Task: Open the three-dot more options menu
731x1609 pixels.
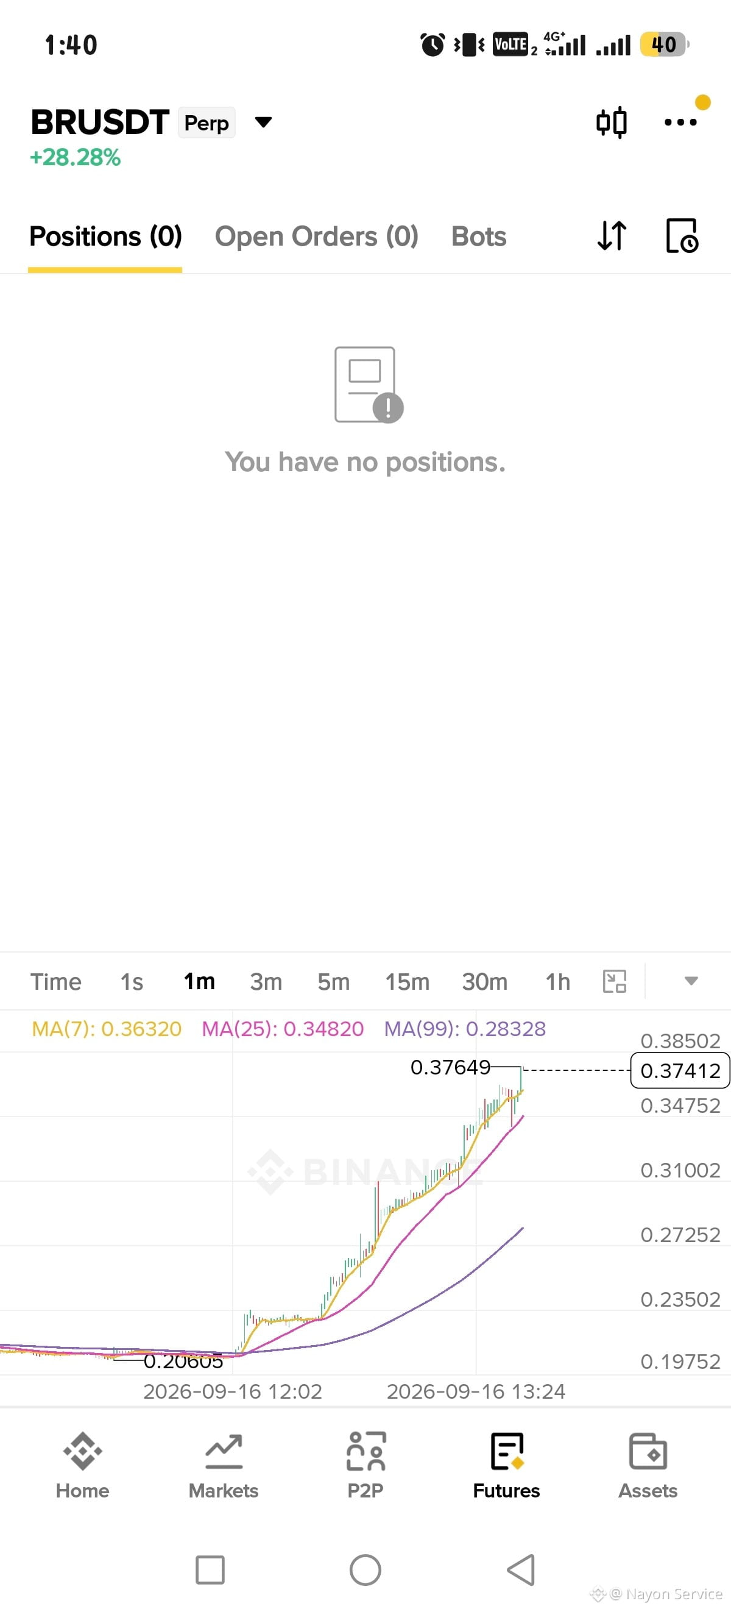Action: 680,123
